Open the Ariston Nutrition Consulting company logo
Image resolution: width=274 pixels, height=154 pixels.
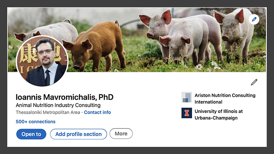[186, 97]
